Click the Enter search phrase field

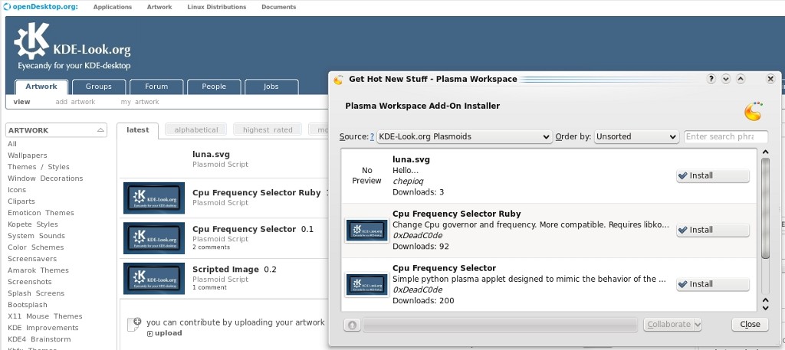click(725, 137)
